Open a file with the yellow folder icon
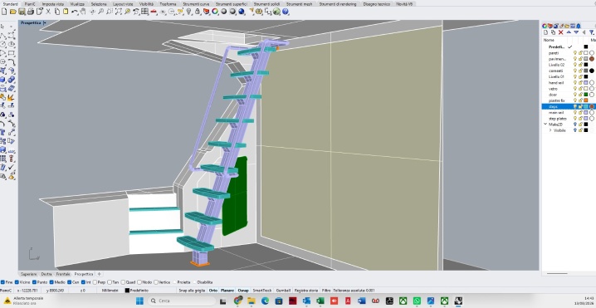This screenshot has width=596, height=308. point(13,12)
